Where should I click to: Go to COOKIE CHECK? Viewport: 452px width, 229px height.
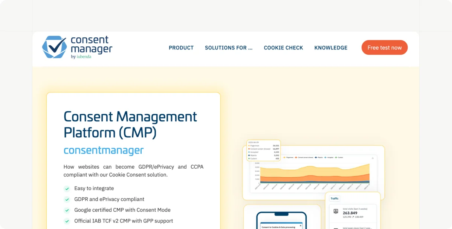click(x=283, y=48)
